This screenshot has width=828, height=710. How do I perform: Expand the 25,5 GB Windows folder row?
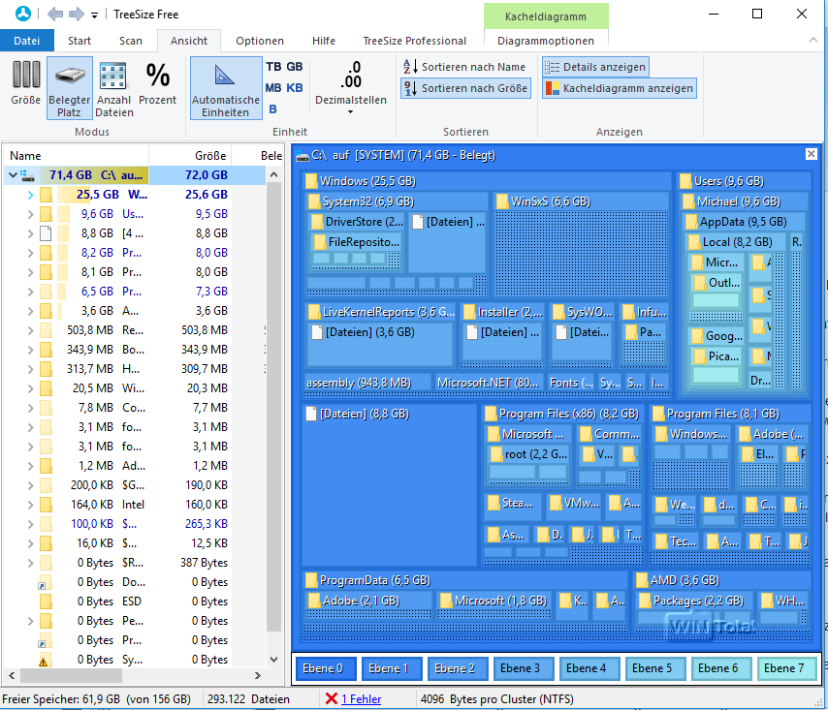pyautogui.click(x=30, y=195)
